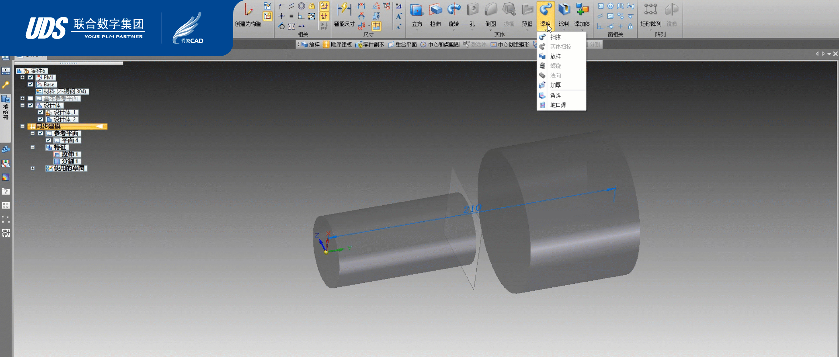Expand the PMI tree node
Screen dimensions: 839x357
coord(22,77)
